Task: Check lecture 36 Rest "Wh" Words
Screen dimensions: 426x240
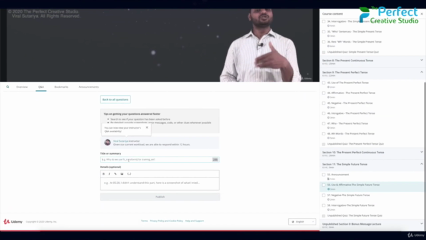Action: (323, 42)
